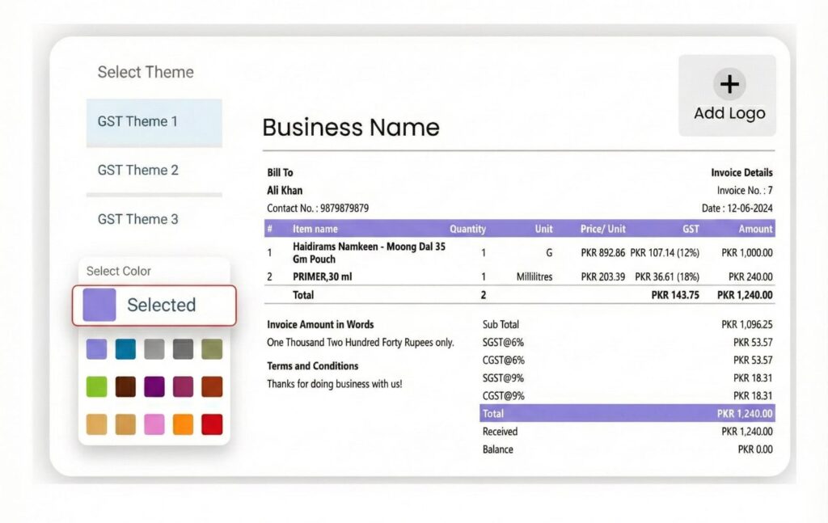Choose the dark brown color swatch
The width and height of the screenshot is (828, 523).
(x=125, y=386)
